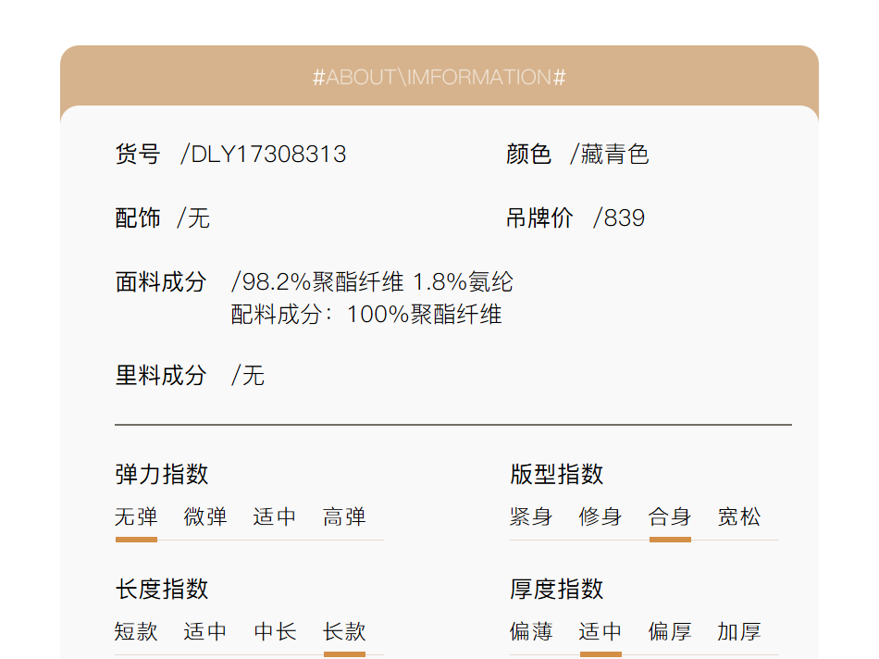Select the item number /DLY17308313
This screenshot has height=659, width=879.
pyautogui.click(x=264, y=155)
